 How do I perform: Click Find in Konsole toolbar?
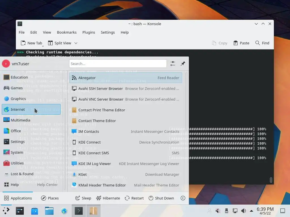(262, 43)
